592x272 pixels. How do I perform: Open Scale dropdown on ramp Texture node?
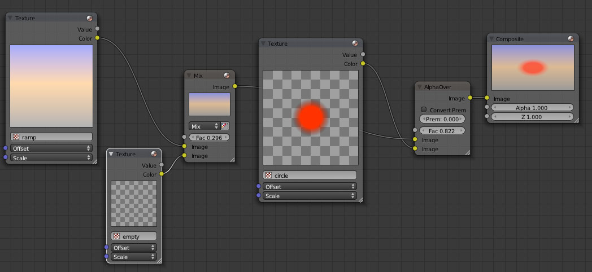pyautogui.click(x=51, y=158)
